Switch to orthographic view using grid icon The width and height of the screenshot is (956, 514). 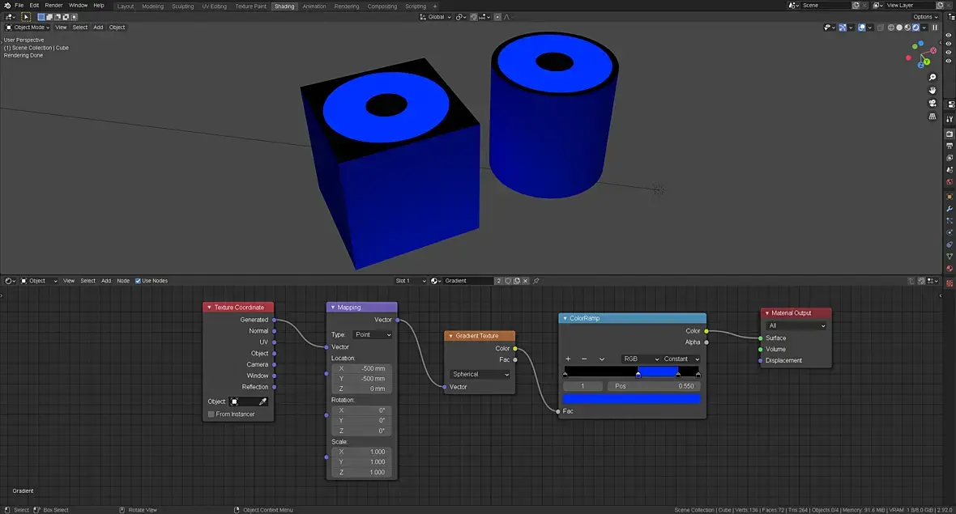click(x=933, y=117)
